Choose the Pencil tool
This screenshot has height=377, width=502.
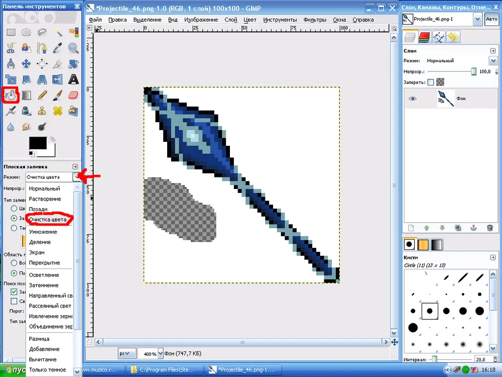pos(42,95)
